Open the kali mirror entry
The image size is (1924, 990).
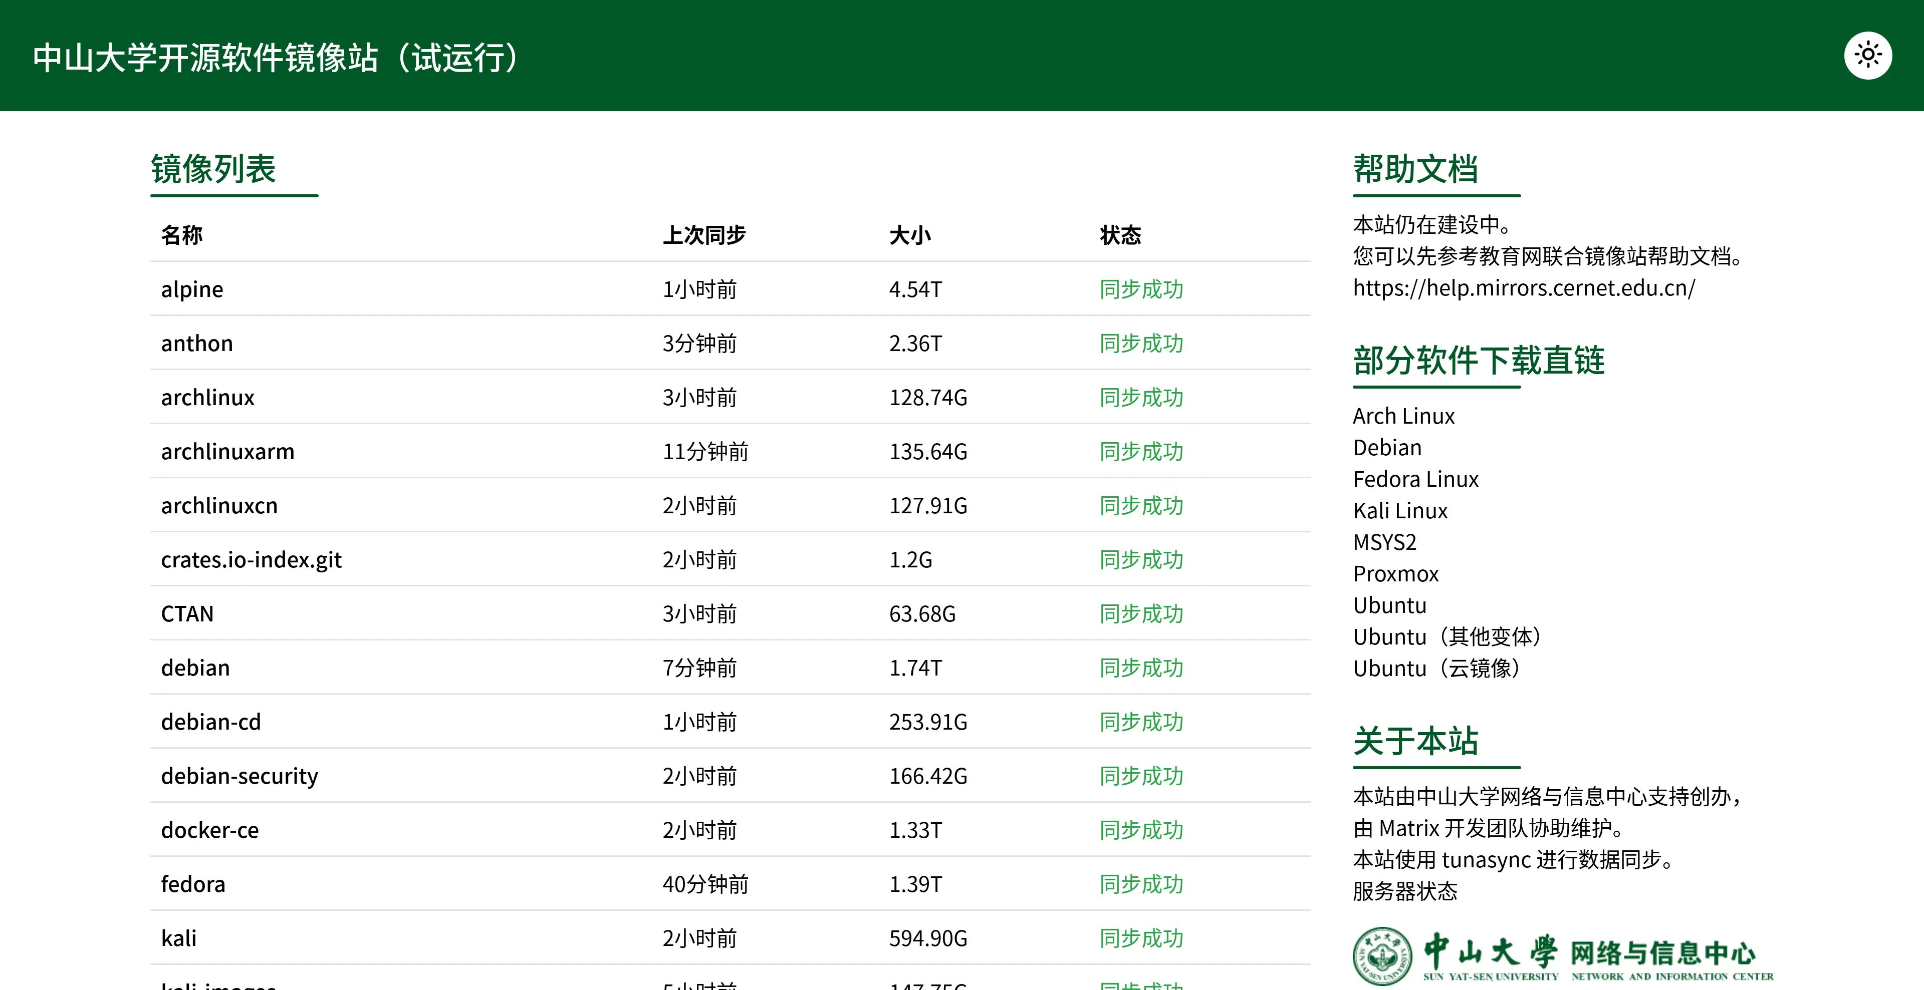[178, 938]
